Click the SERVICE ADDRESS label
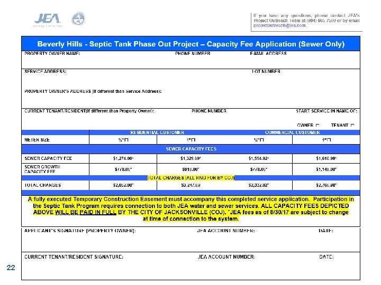This screenshot has height=285, width=381. (x=45, y=71)
